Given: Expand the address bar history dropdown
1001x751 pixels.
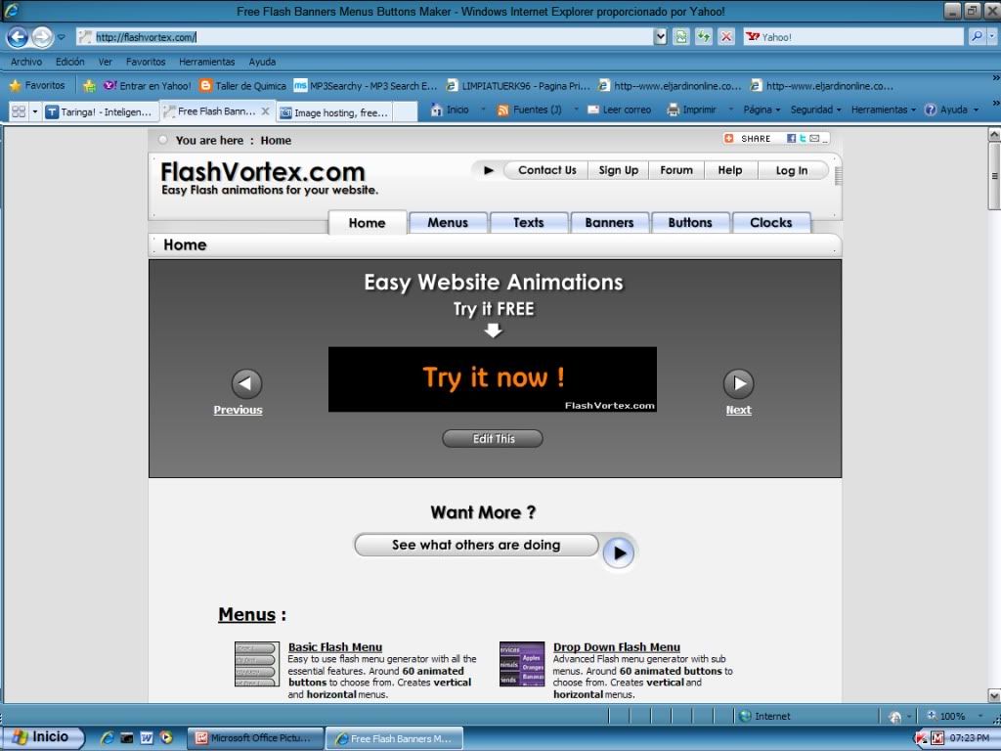Looking at the screenshot, I should (x=660, y=37).
